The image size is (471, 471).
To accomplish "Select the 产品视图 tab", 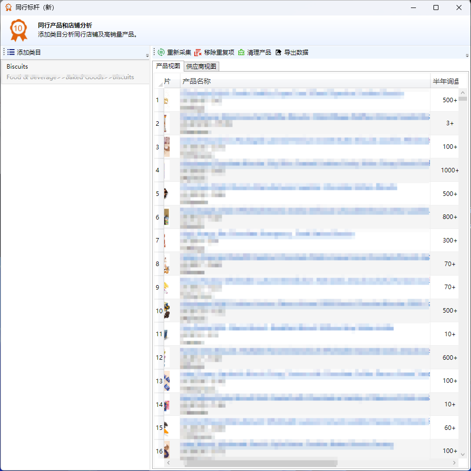I will [x=168, y=66].
